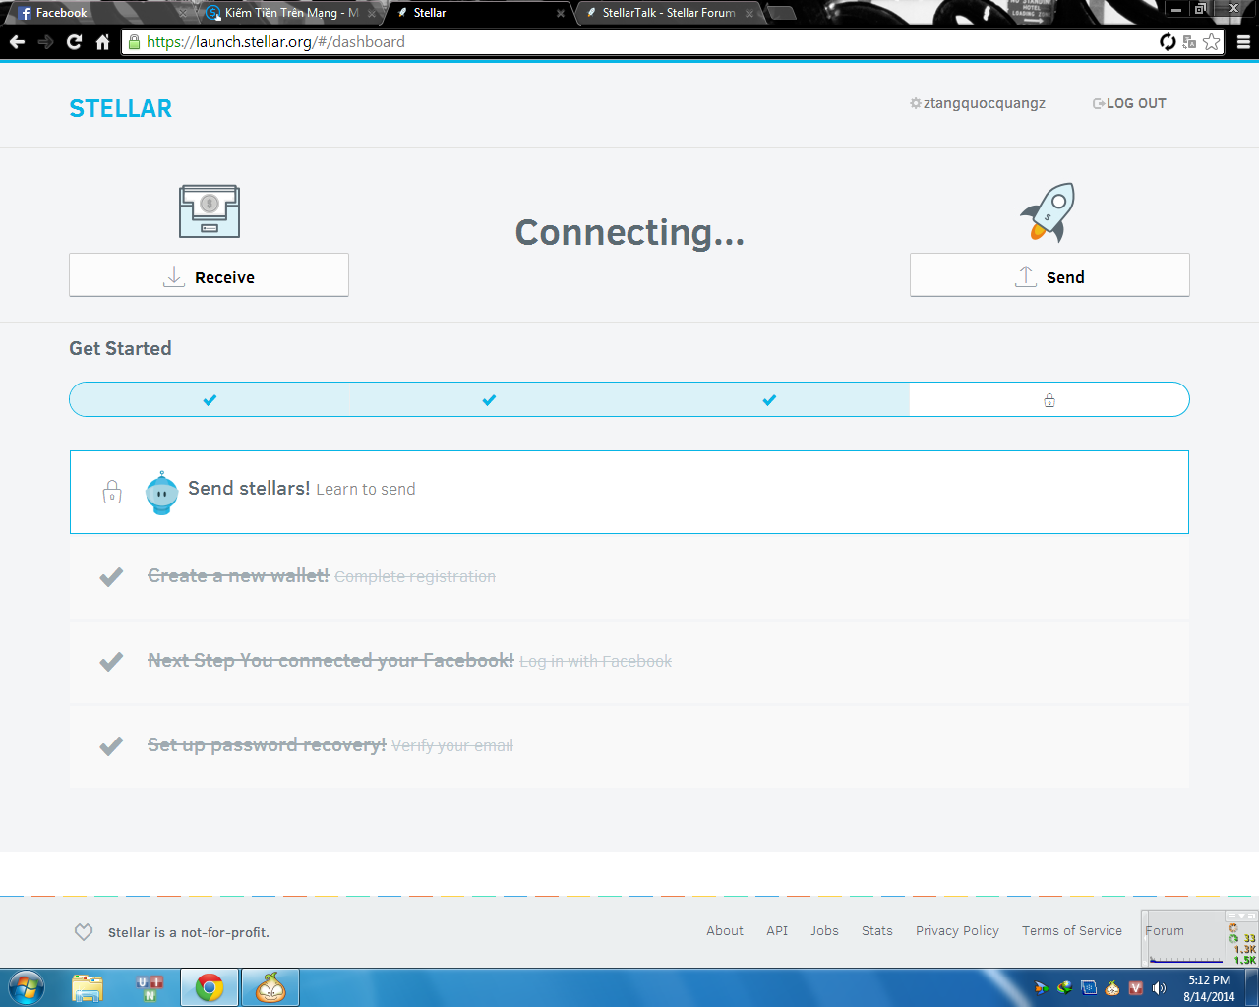Click the settings gear beside ztangquocquangz
The width and height of the screenshot is (1259, 1007).
click(x=916, y=103)
